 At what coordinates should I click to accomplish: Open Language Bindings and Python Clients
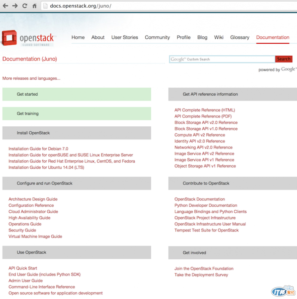(211, 212)
